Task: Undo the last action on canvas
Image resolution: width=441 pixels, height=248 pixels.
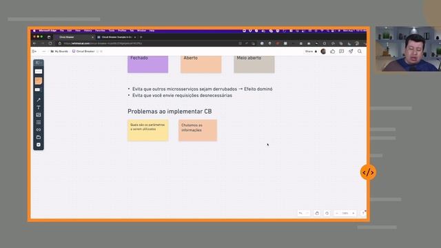Action: pos(300,213)
